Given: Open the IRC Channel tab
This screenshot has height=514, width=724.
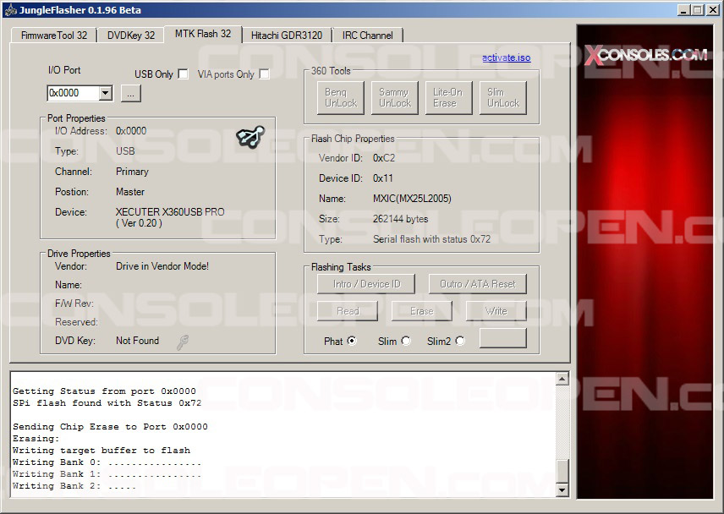Looking at the screenshot, I should pyautogui.click(x=367, y=36).
